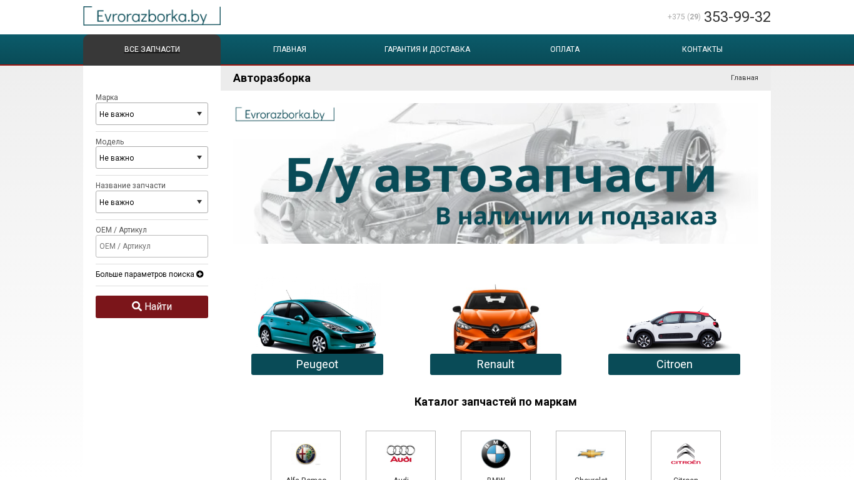
Task: Click the Peugeot button
Action: [317, 364]
